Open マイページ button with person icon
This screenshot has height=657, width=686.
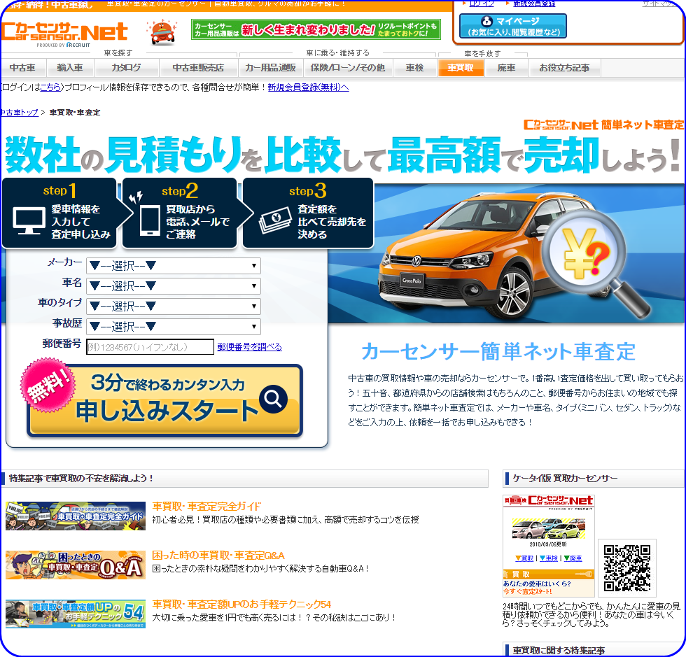[512, 27]
